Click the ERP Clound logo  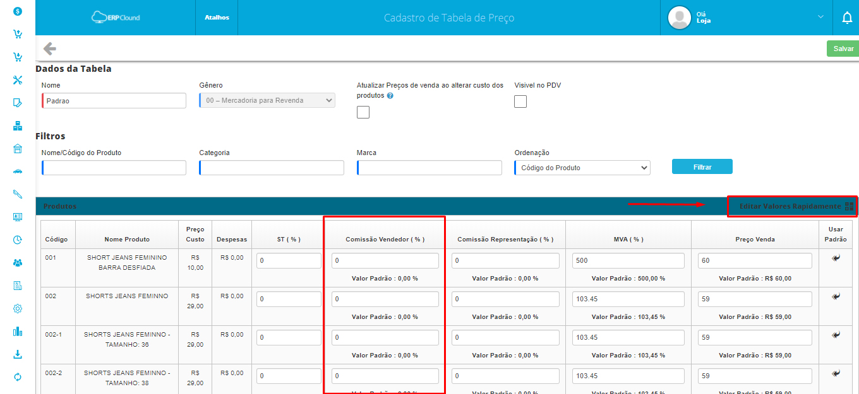[x=116, y=18]
